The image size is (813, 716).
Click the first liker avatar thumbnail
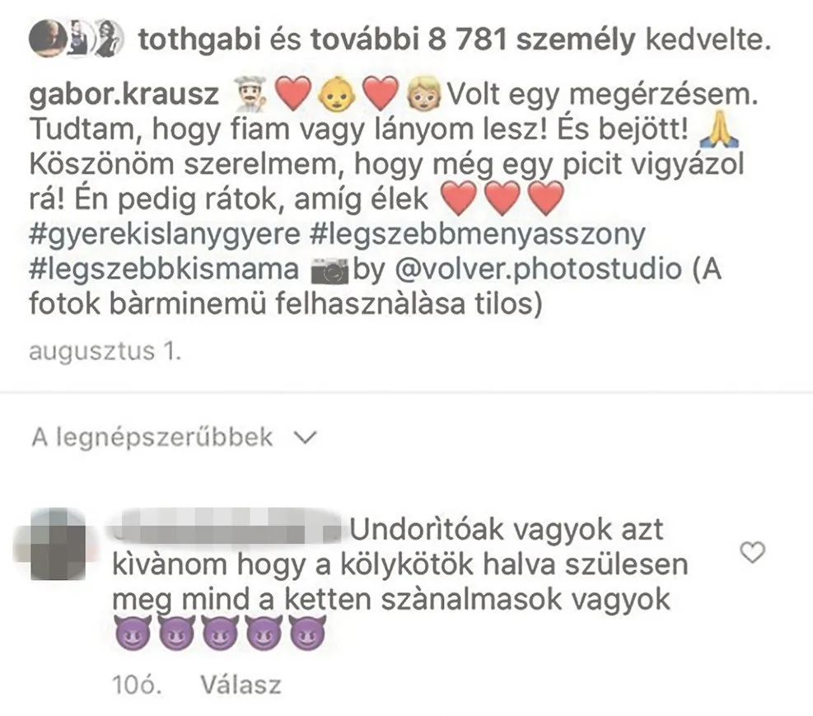click(x=47, y=39)
